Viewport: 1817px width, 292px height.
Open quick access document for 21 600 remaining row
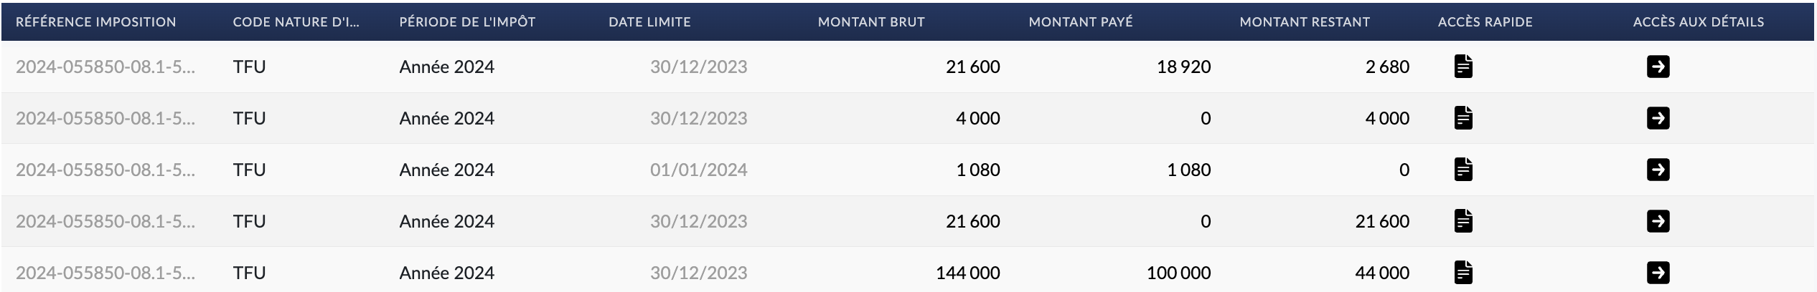[1463, 221]
